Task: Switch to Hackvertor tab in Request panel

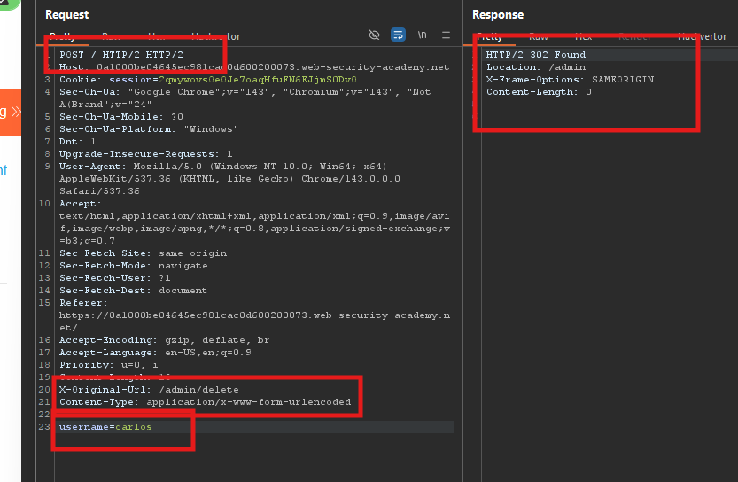Action: [215, 36]
